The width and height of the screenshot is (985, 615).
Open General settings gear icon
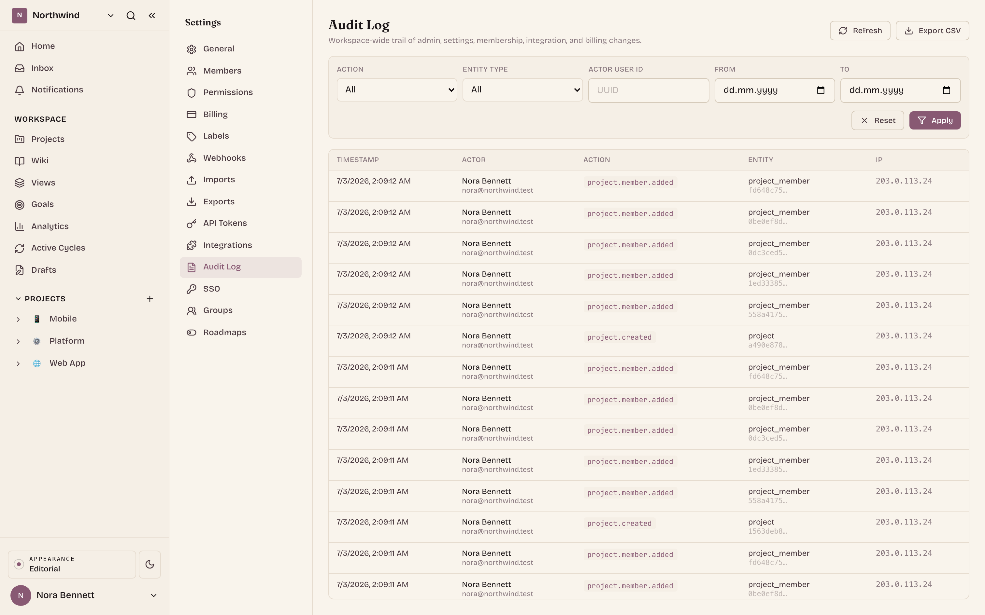tap(191, 49)
